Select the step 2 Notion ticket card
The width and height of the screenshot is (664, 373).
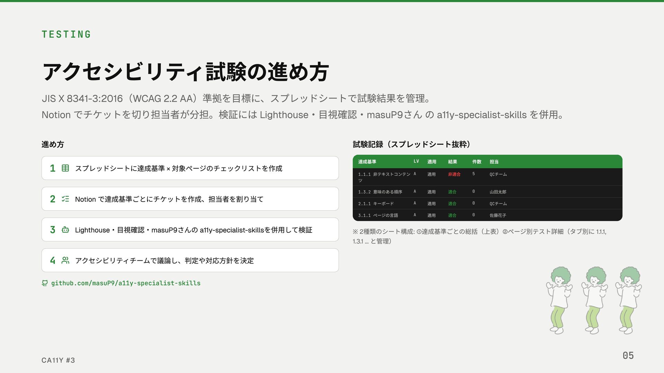(x=190, y=199)
